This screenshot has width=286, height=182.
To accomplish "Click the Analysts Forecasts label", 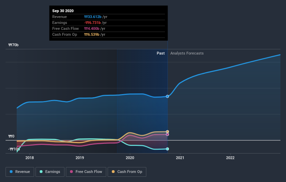I will tap(187, 53).
